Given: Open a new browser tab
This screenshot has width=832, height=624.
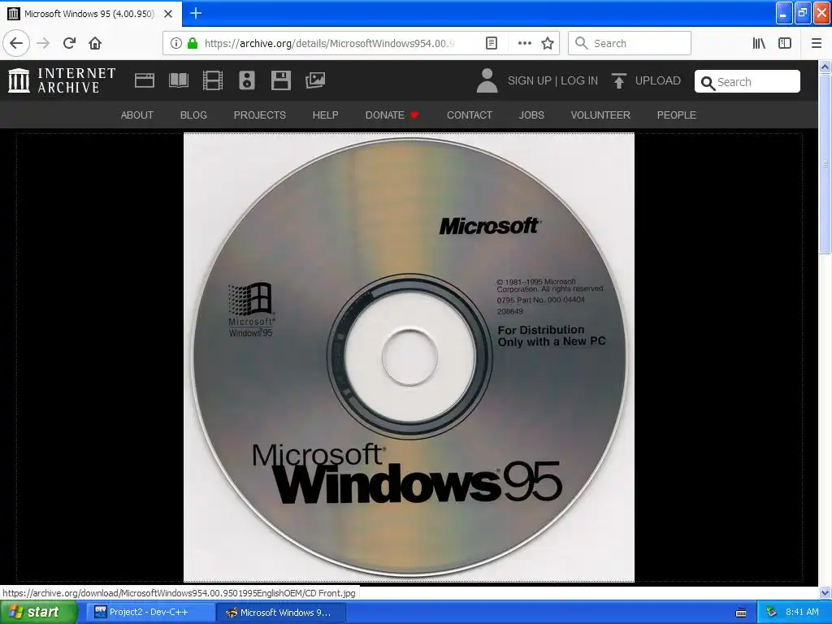Looking at the screenshot, I should click(x=196, y=13).
